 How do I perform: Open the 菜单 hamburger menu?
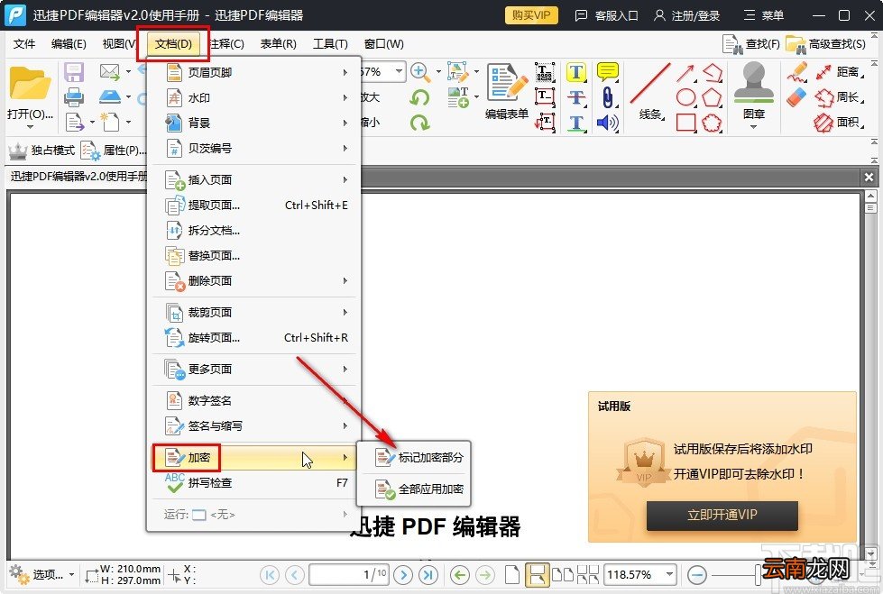[x=764, y=15]
